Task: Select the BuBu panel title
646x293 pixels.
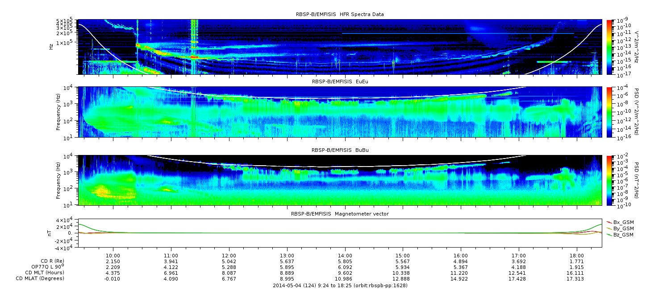Action: [340, 151]
